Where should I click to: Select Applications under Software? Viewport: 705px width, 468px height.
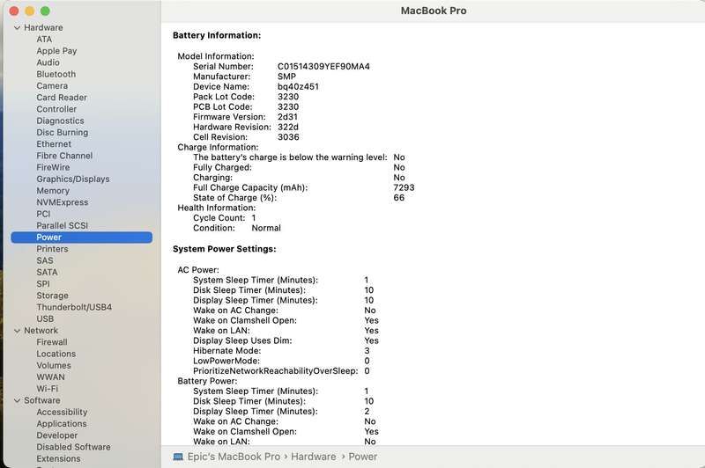pos(62,425)
